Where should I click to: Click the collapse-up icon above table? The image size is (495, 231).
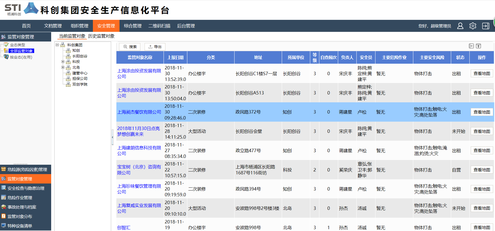[478, 46]
